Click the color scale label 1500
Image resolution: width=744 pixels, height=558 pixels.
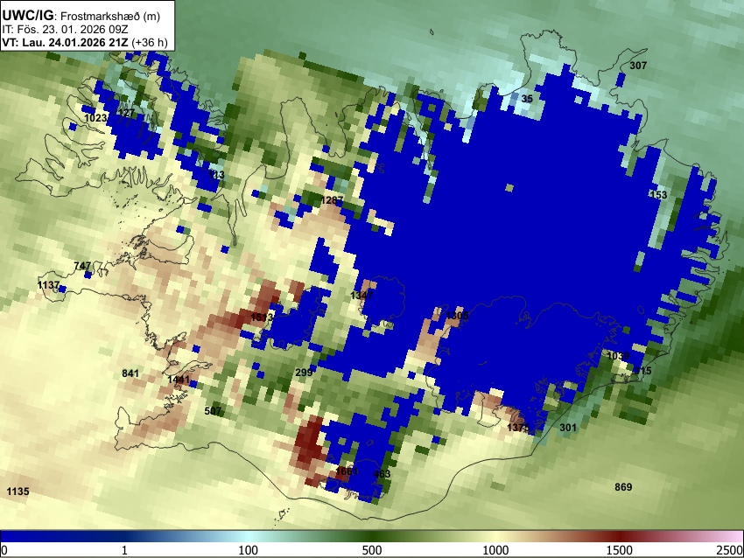click(620, 550)
